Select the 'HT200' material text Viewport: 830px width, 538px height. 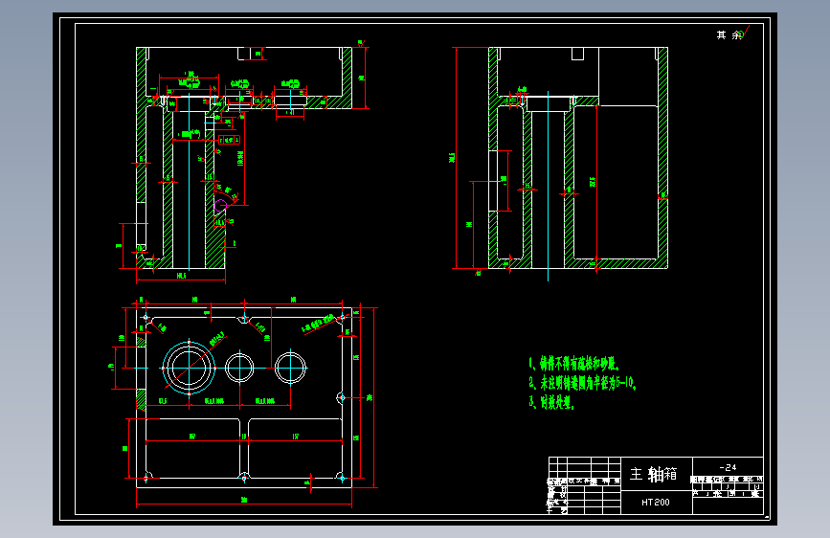click(656, 502)
